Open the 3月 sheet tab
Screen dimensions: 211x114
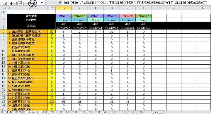click(60, 112)
